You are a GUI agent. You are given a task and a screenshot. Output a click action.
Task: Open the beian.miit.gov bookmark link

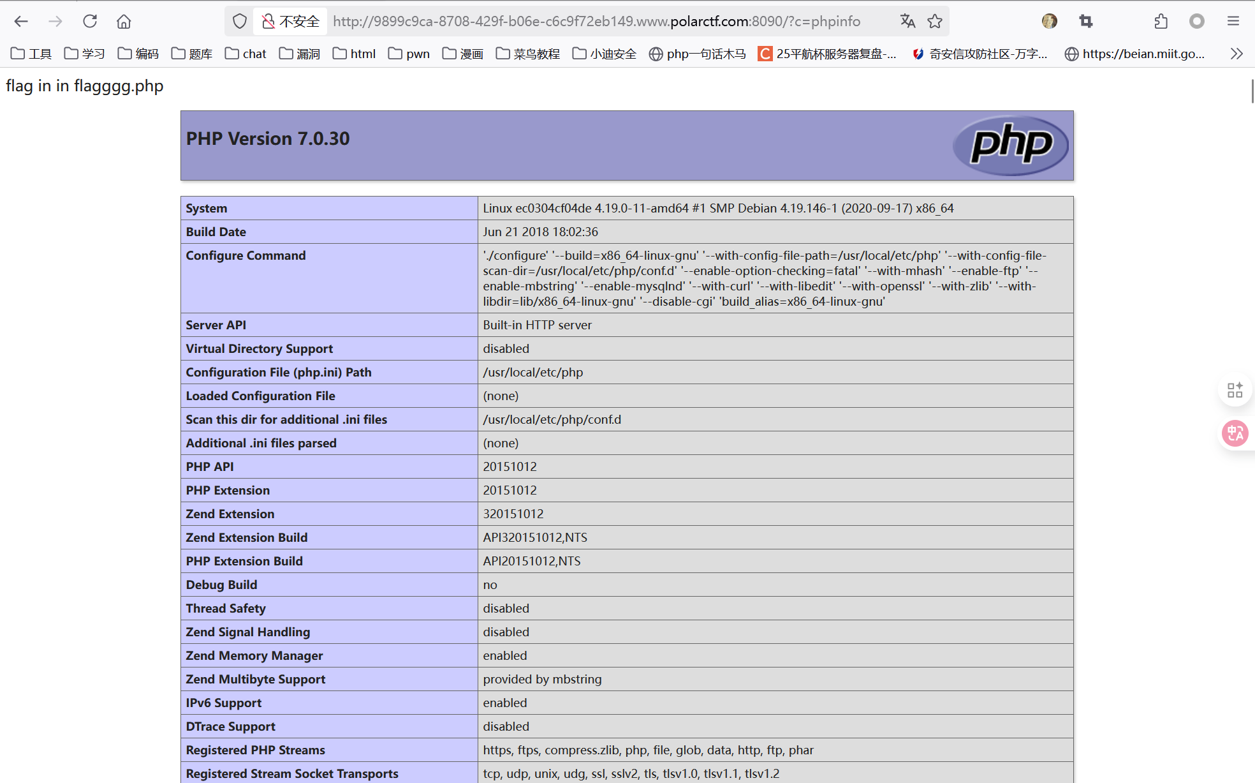point(1134,54)
